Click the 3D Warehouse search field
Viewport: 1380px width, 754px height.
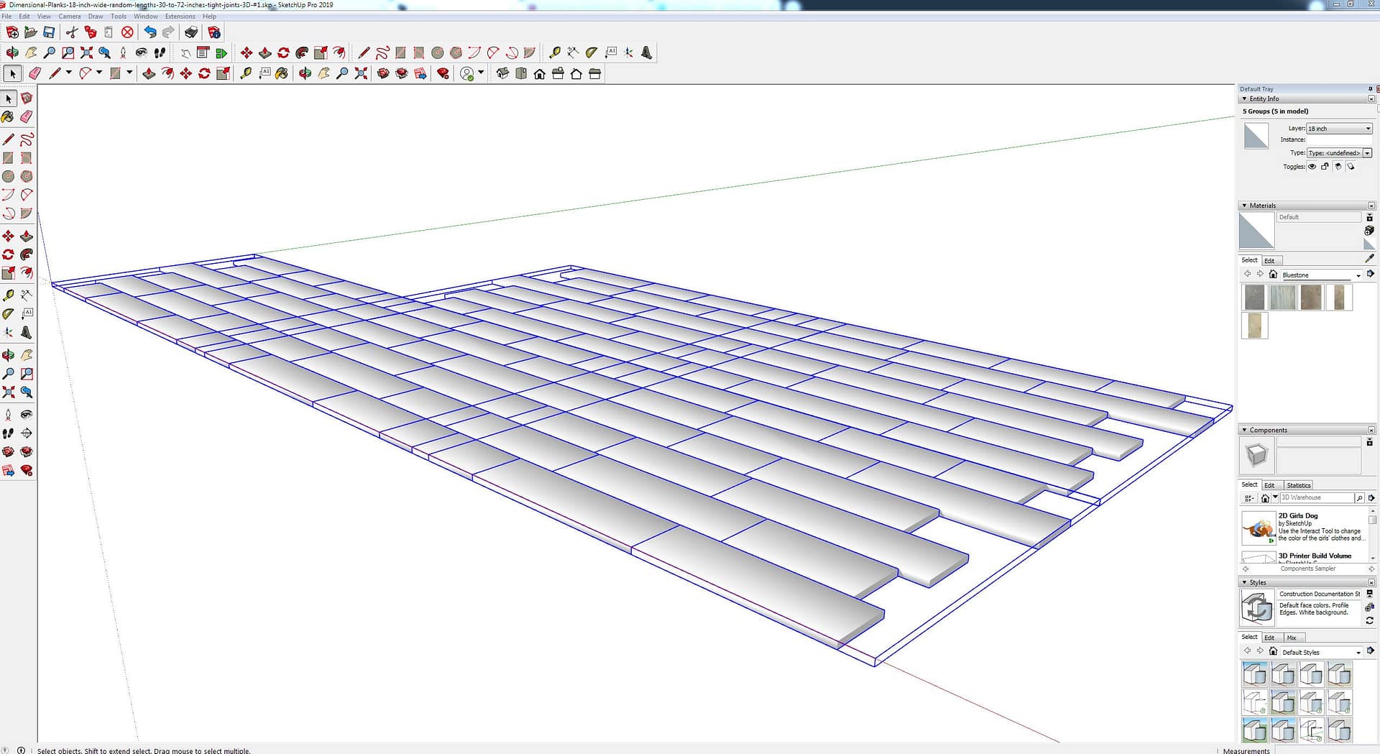click(1316, 497)
